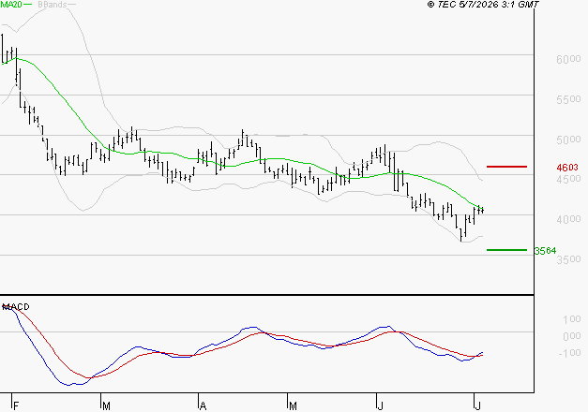The image size is (588, 412).
Task: Click the 5000 price axis label
Action: [568, 140]
